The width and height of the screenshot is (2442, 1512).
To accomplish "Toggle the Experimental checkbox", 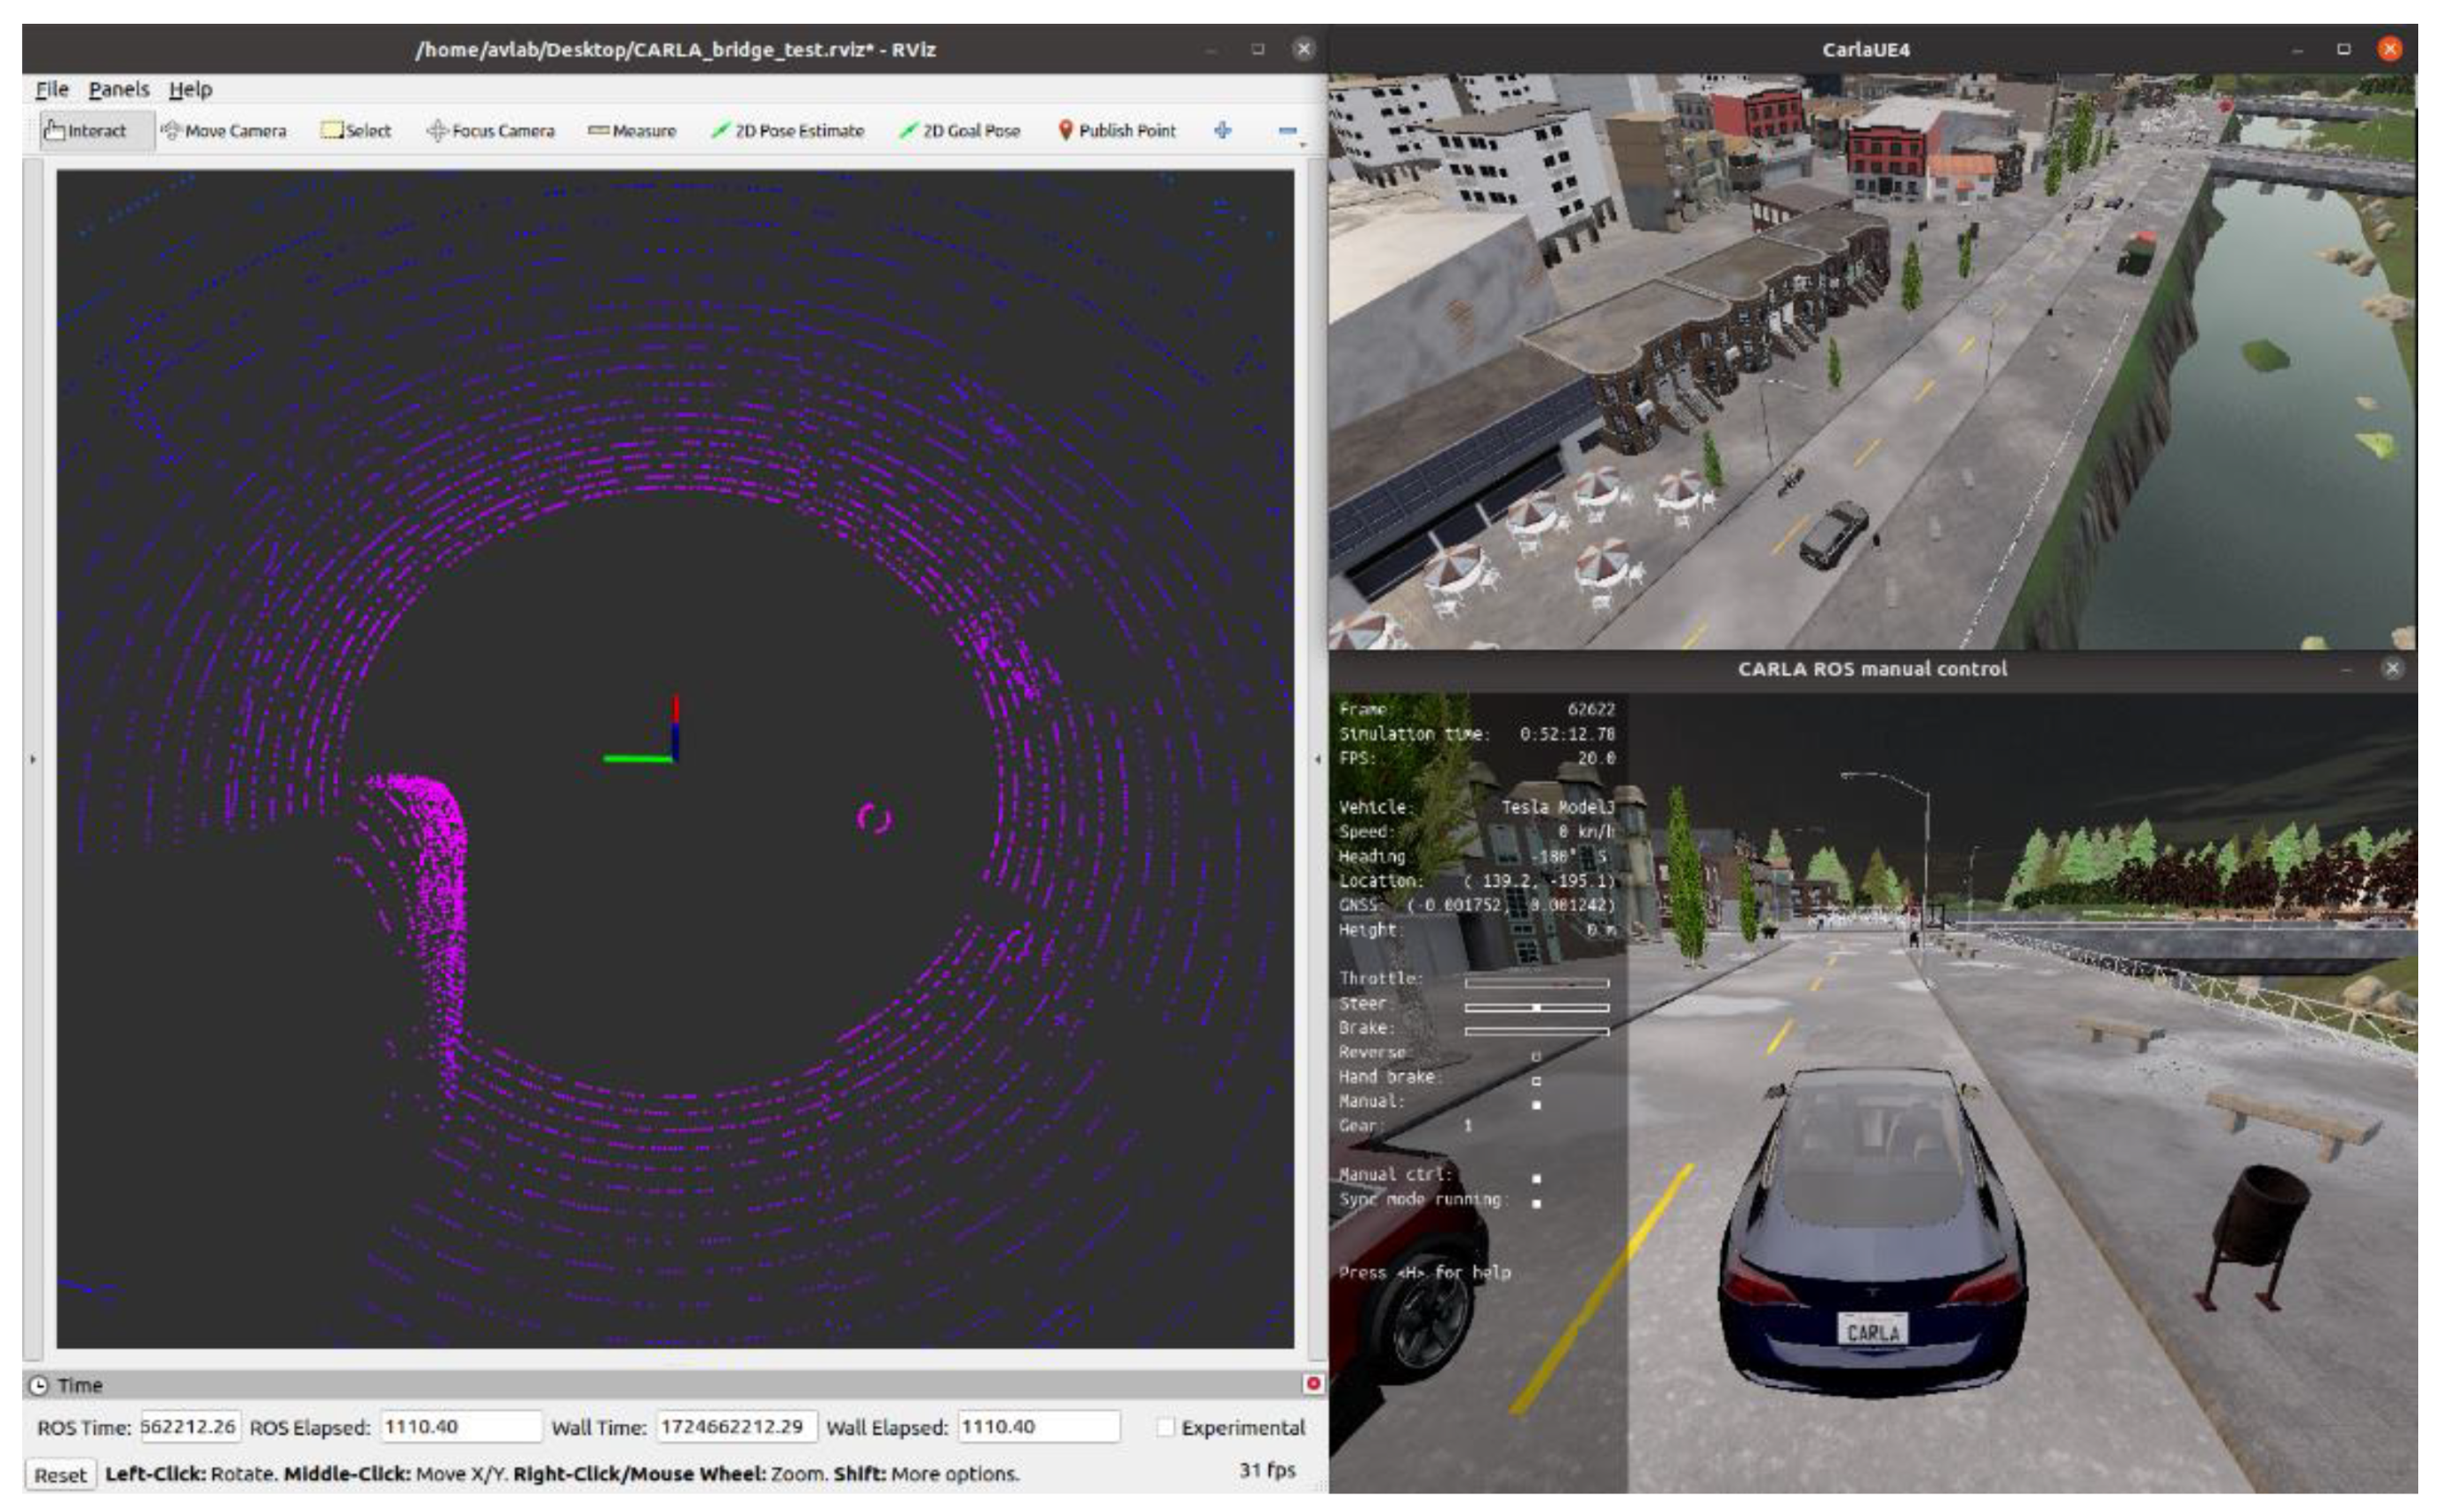I will click(x=1165, y=1427).
